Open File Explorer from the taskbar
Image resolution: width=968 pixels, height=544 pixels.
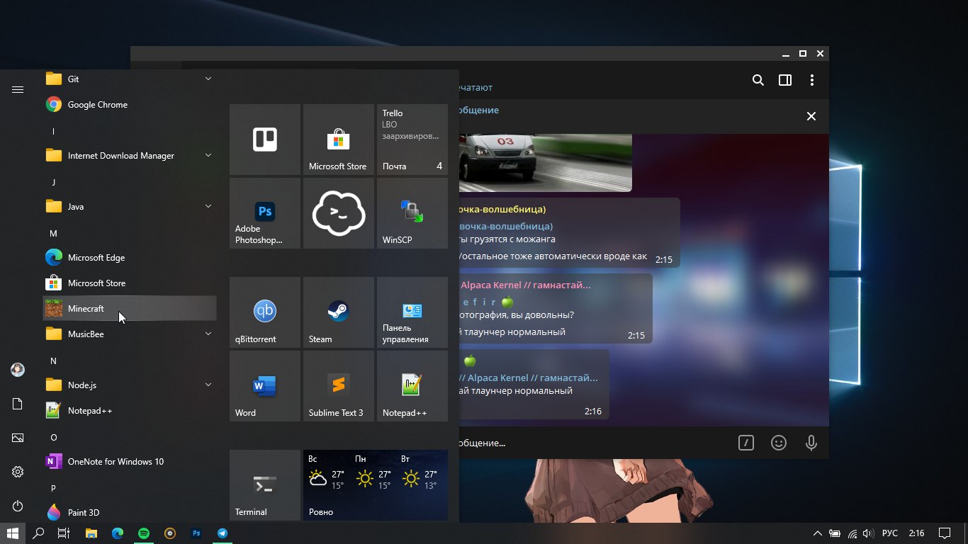point(91,533)
